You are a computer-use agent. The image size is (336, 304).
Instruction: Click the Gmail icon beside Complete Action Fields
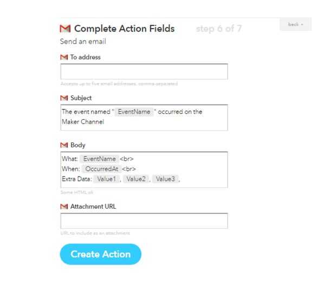pyautogui.click(x=65, y=29)
